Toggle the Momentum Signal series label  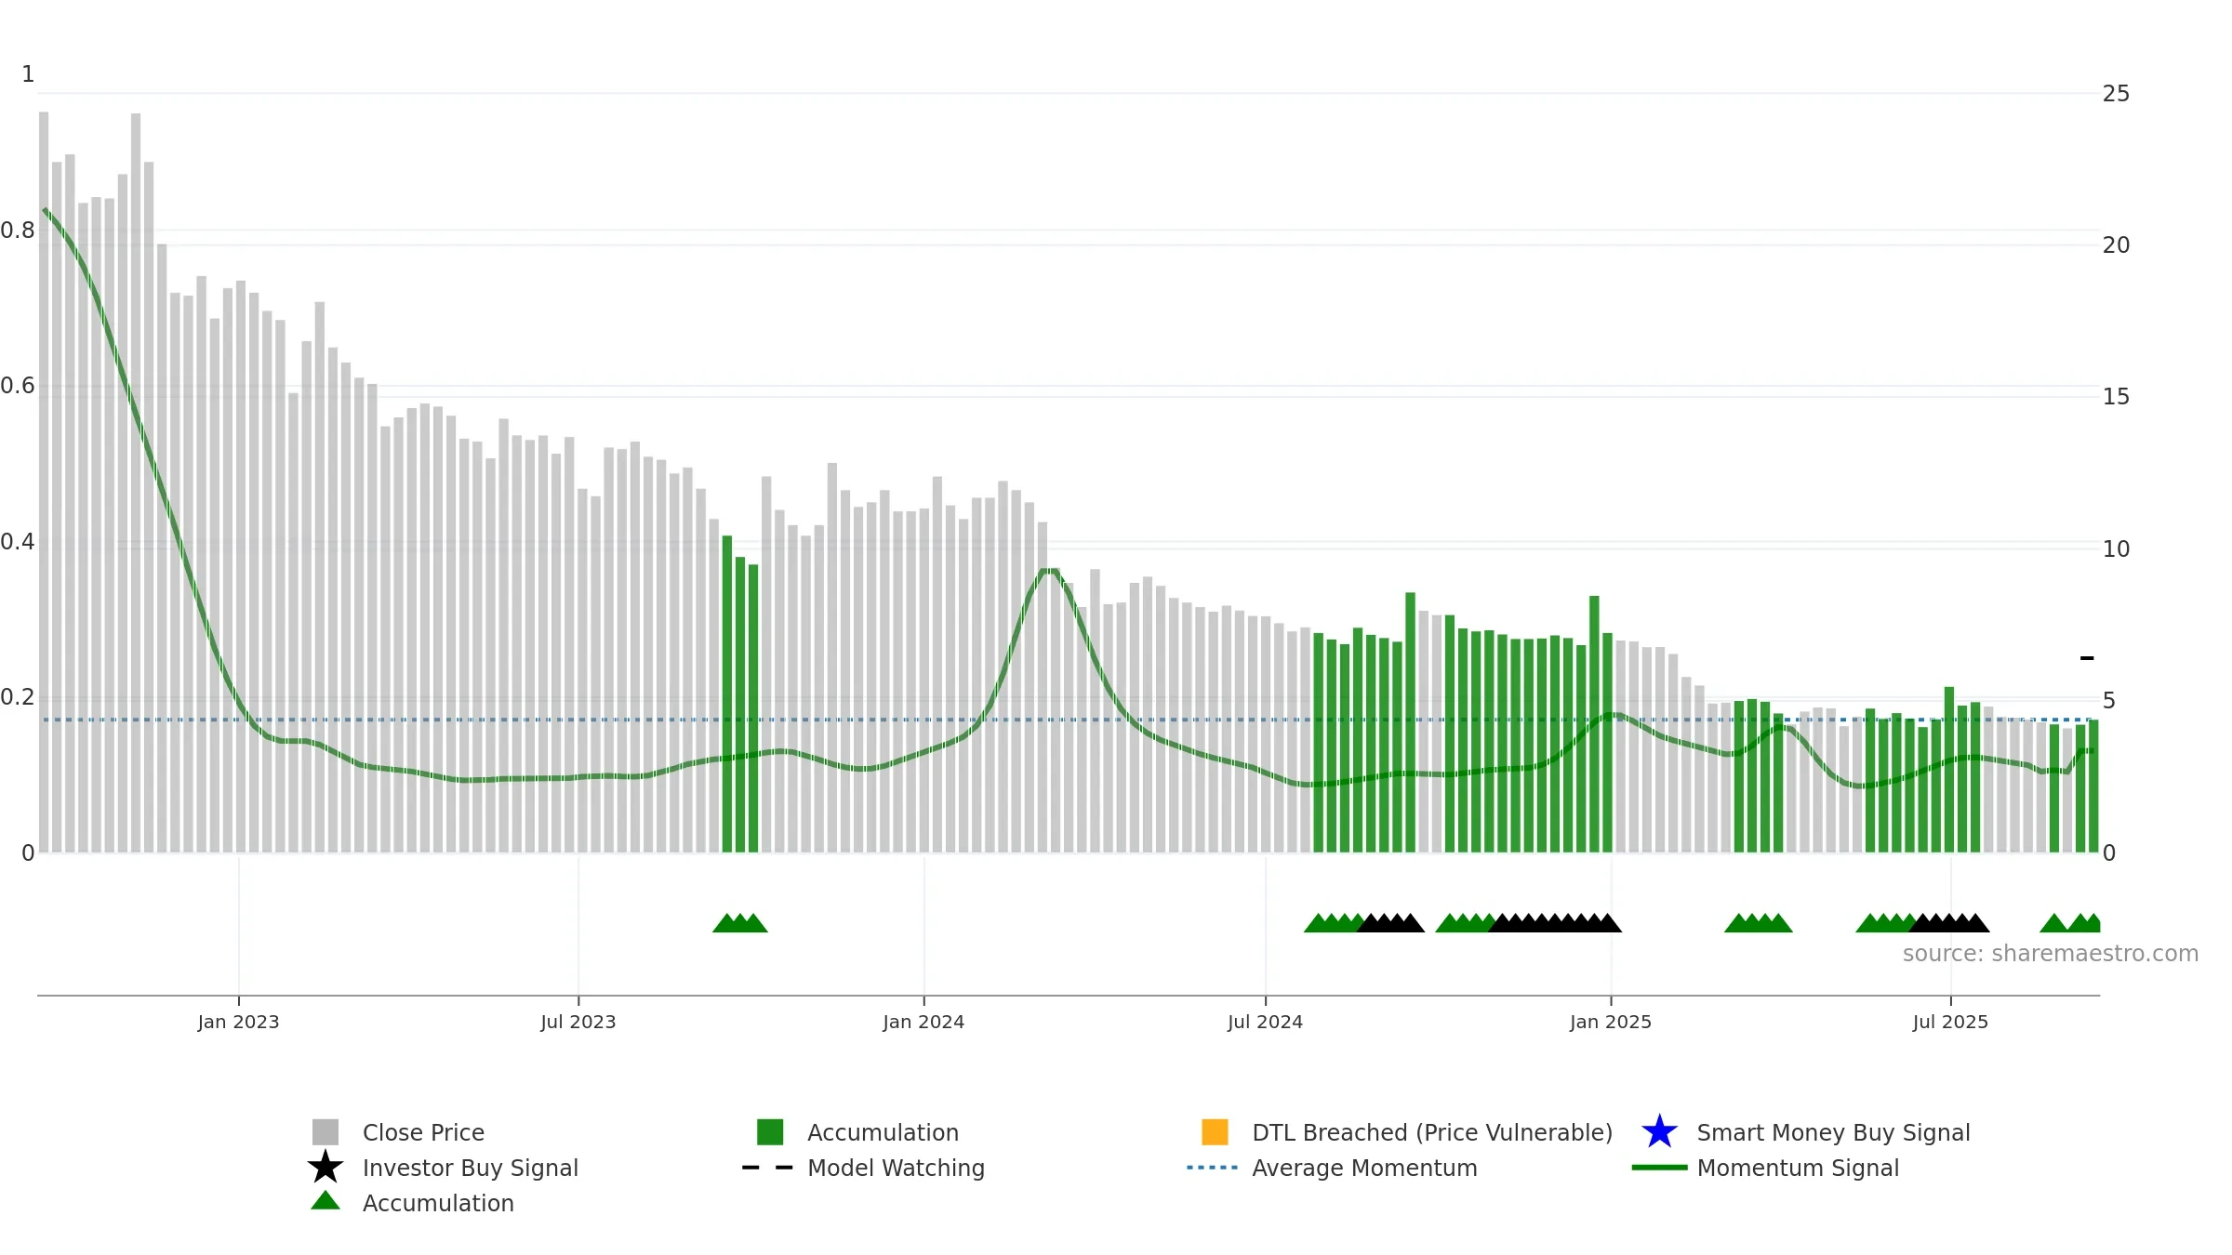click(x=1798, y=1168)
